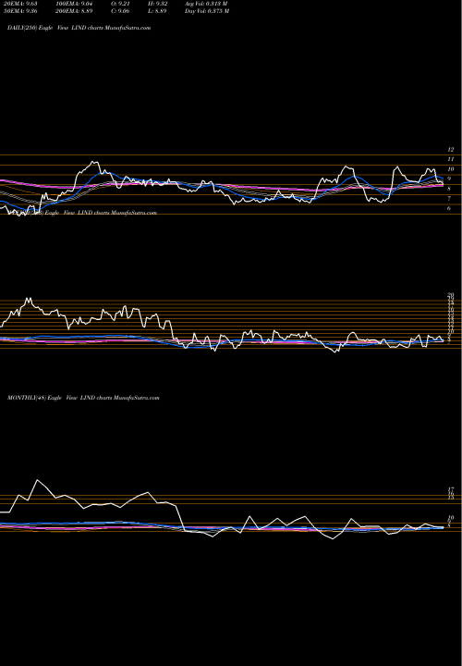Click the high price H: 9.82
This screenshot has width=462, height=666.
pyautogui.click(x=157, y=4)
